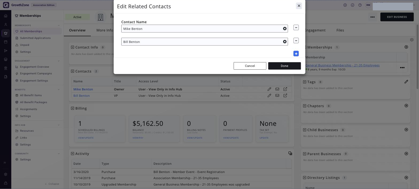Collapse the sidebar with Collapse control
This screenshot has width=419, height=189.
pyautogui.click(x=52, y=184)
